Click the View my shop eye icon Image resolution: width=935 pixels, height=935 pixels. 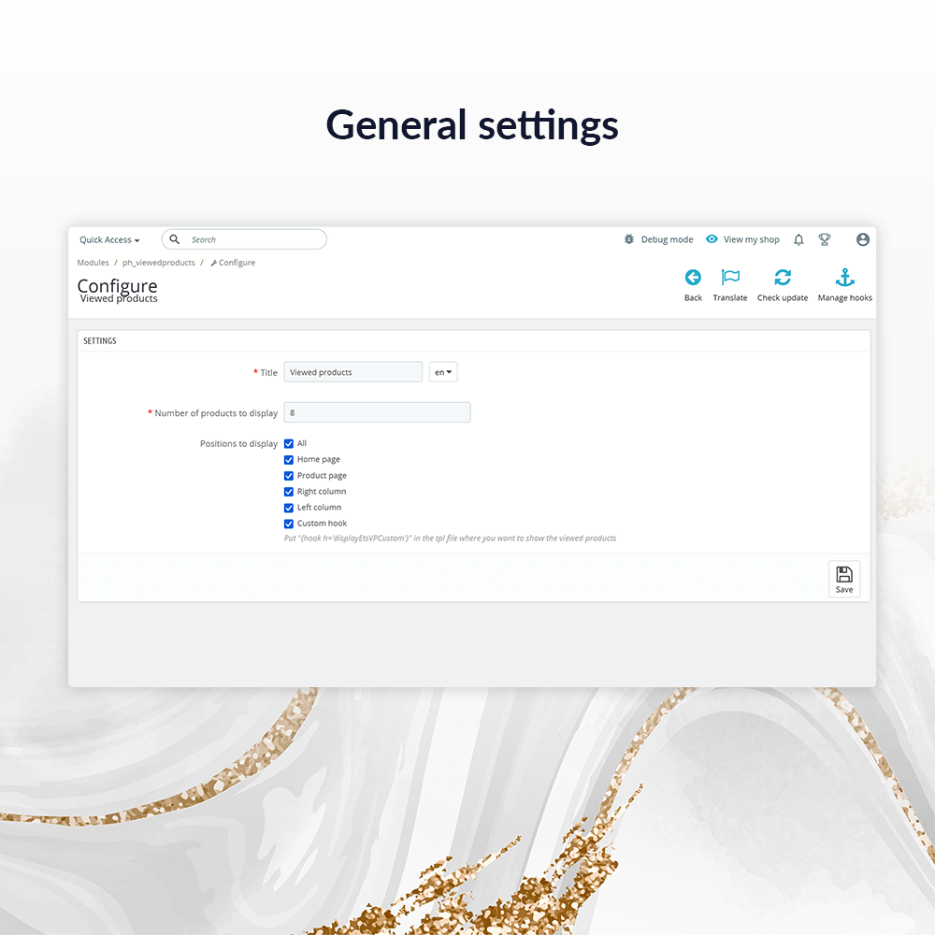(712, 240)
